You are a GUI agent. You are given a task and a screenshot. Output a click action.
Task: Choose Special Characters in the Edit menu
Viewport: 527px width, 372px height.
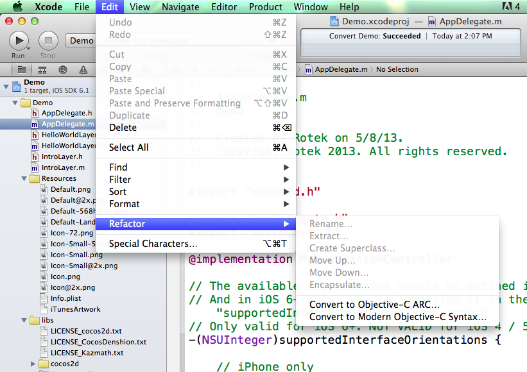196,244
